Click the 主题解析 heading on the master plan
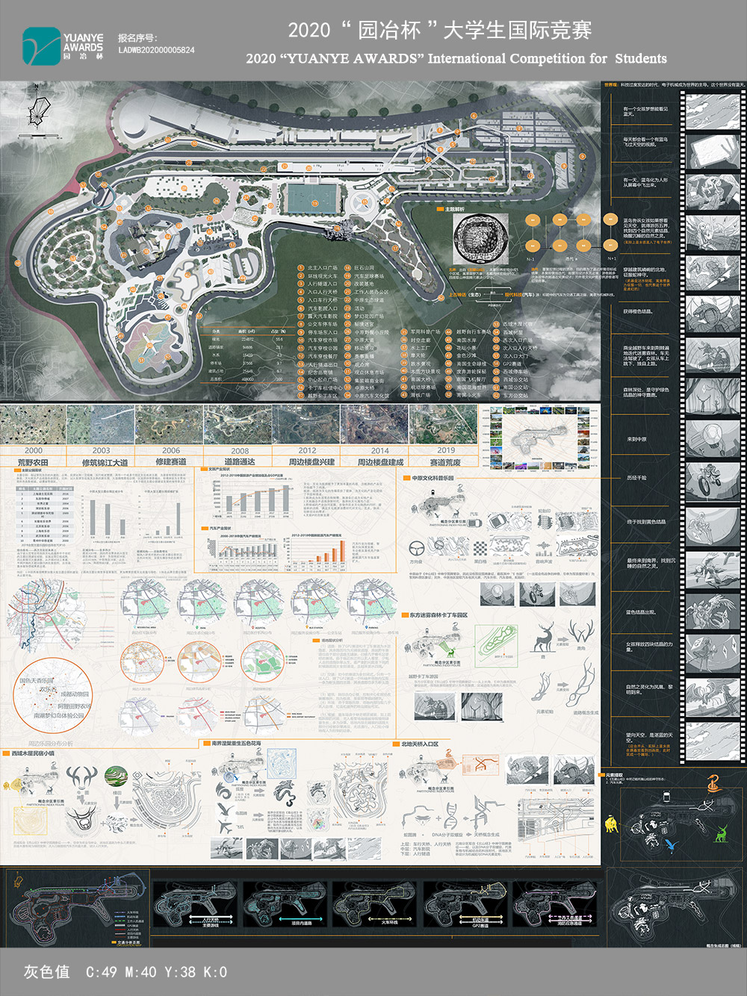747x996 pixels. click(455, 209)
